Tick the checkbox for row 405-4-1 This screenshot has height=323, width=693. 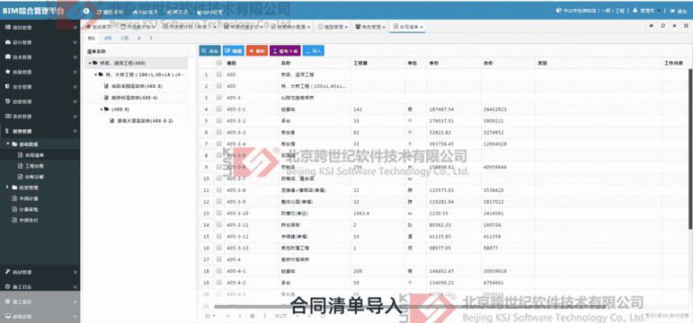pyautogui.click(x=218, y=271)
